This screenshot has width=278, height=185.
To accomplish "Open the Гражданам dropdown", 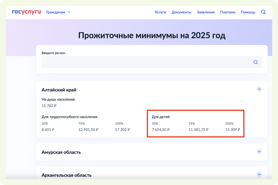I will click(58, 12).
